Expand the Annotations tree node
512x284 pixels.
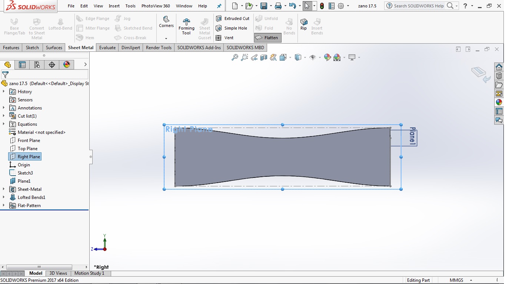[4, 108]
